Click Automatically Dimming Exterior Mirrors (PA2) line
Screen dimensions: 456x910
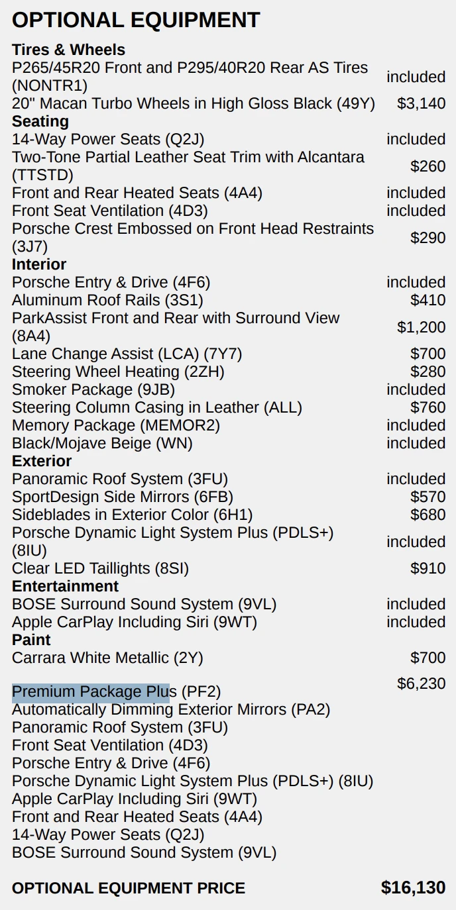[x=171, y=709]
